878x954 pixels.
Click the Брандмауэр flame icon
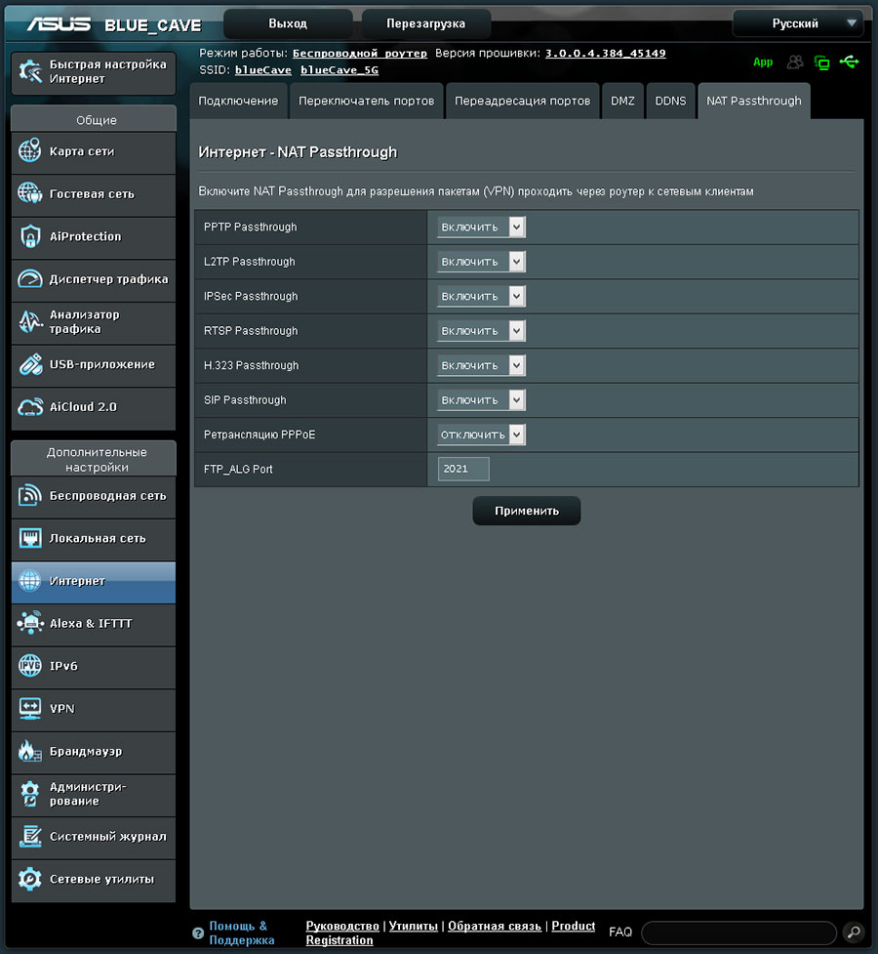(30, 751)
